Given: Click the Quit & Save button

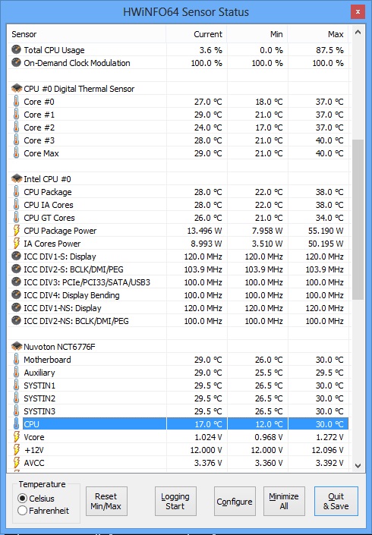Looking at the screenshot, I should tap(336, 501).
